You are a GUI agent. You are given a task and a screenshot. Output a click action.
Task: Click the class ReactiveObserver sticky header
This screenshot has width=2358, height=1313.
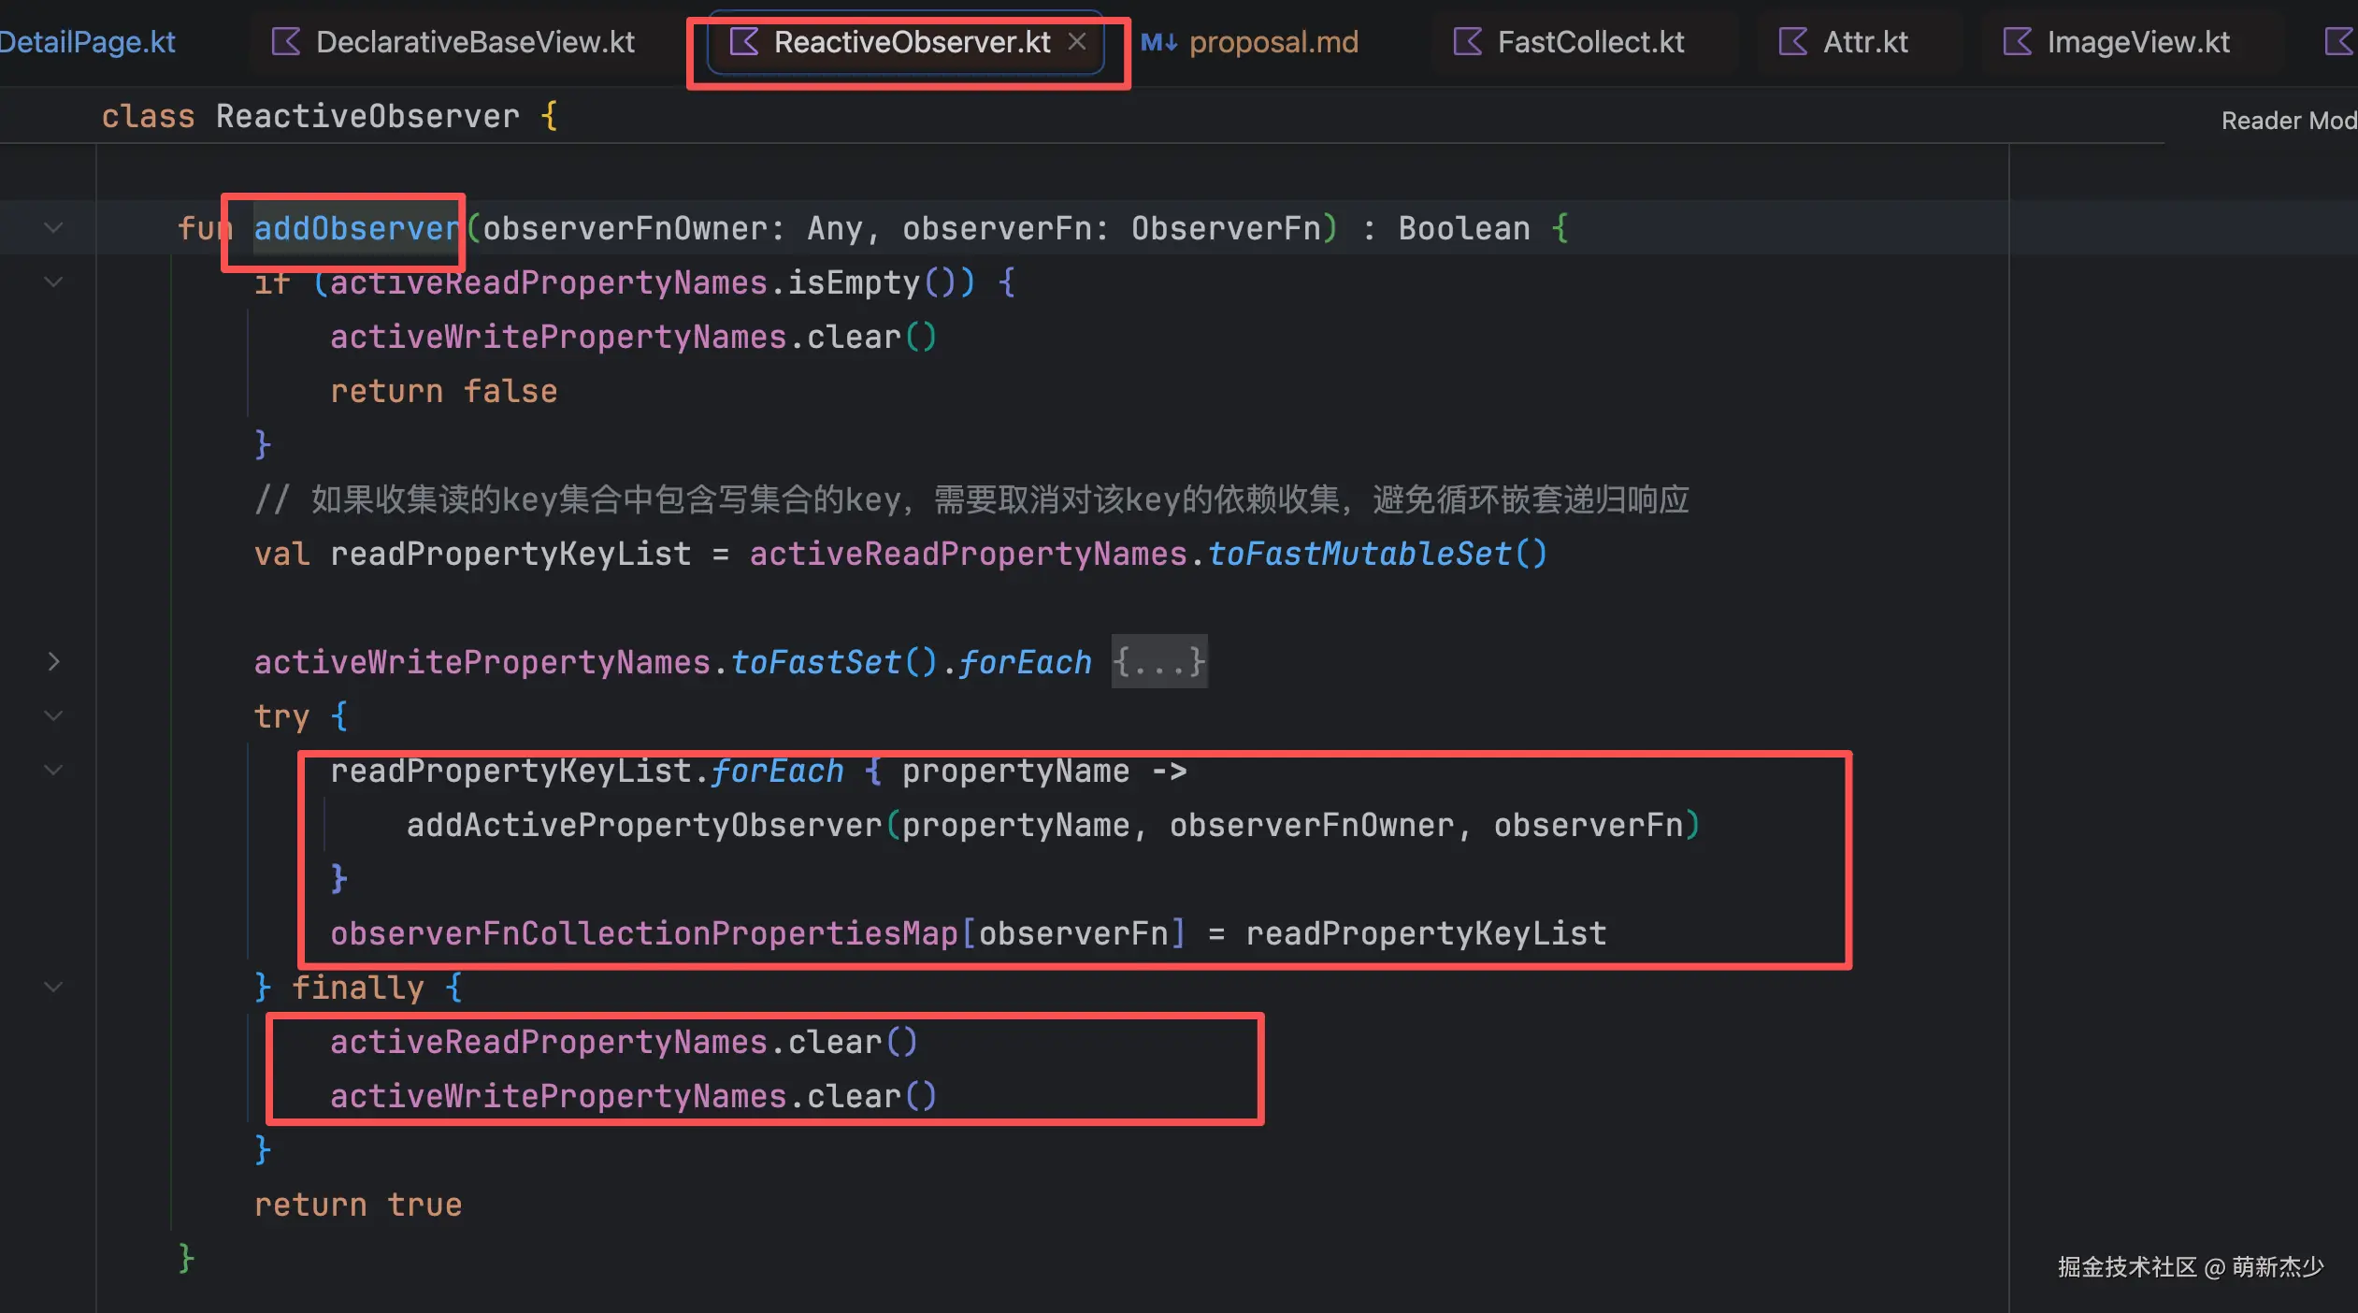pyautogui.click(x=329, y=116)
